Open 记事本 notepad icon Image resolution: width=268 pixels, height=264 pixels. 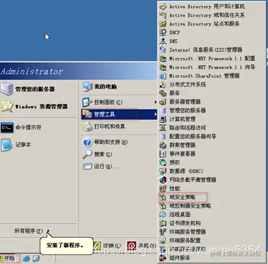click(x=7, y=145)
